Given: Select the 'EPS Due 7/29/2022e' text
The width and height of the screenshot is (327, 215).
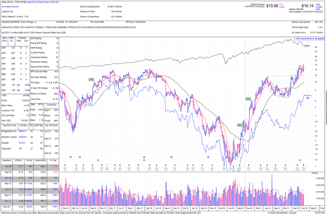Looking at the screenshot, I should [136, 22].
